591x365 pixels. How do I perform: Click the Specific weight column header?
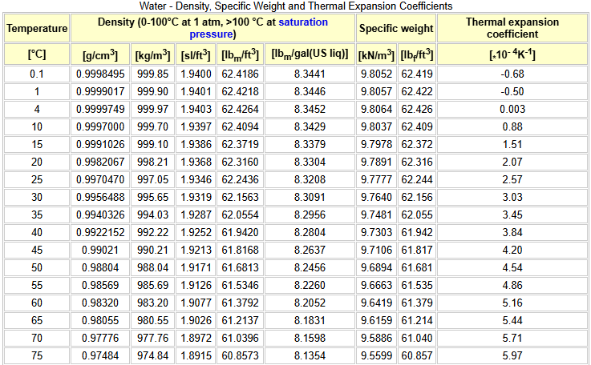(x=396, y=29)
